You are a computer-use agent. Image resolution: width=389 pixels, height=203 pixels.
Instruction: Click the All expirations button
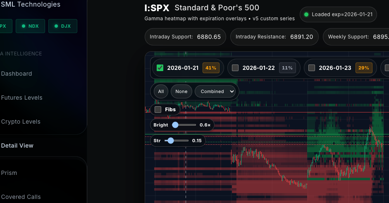[161, 91]
